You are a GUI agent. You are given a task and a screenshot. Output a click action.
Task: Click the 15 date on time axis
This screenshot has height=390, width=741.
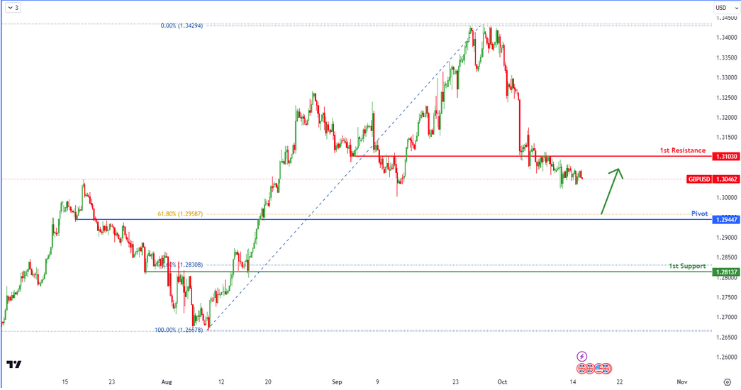click(x=65, y=382)
